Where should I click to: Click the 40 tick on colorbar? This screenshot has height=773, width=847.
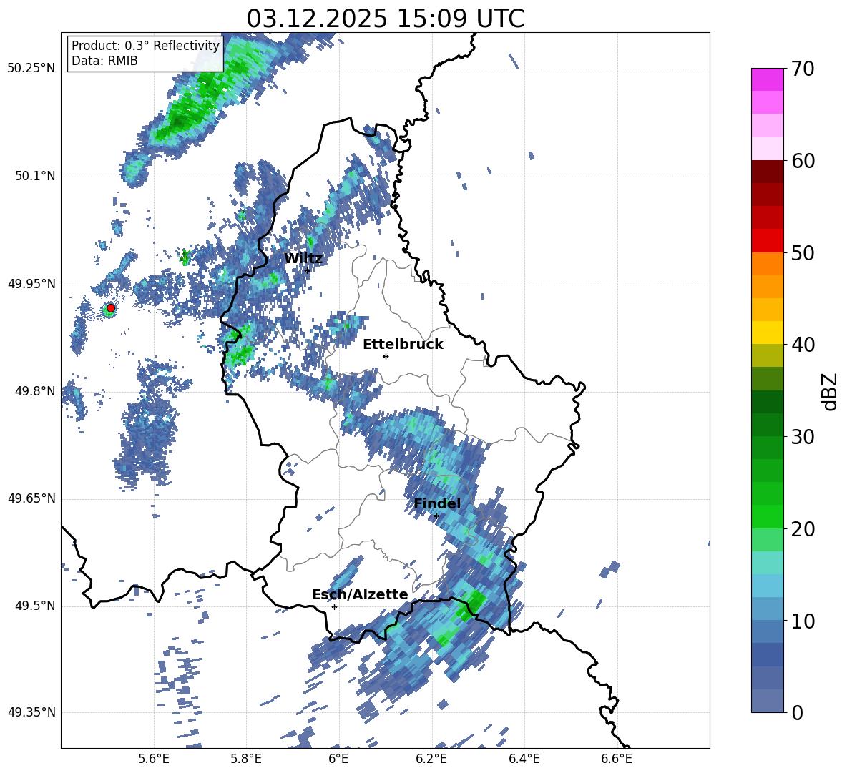tap(803, 345)
